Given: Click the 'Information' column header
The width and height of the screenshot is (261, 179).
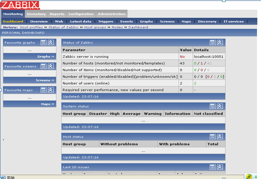Looking at the screenshot, I should [178, 114].
